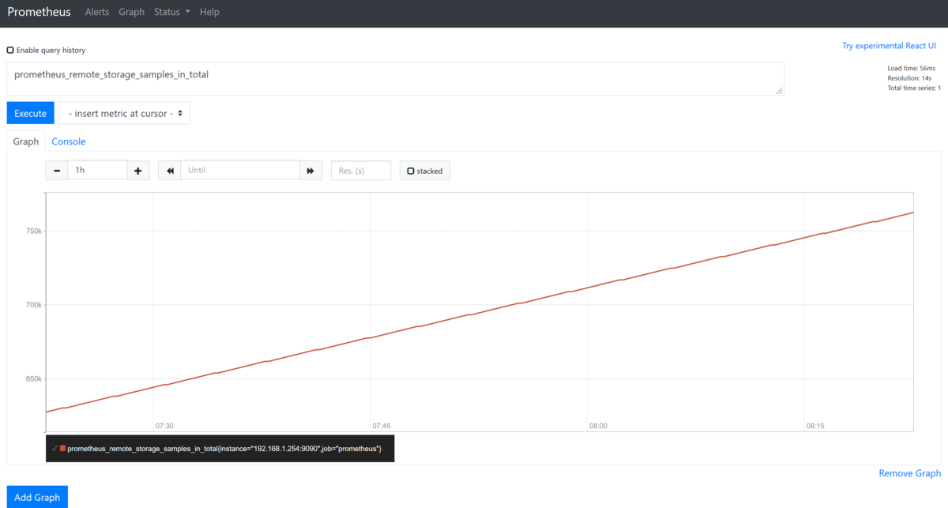The width and height of the screenshot is (948, 508).
Task: Switch to the Console tab
Action: pyautogui.click(x=69, y=141)
